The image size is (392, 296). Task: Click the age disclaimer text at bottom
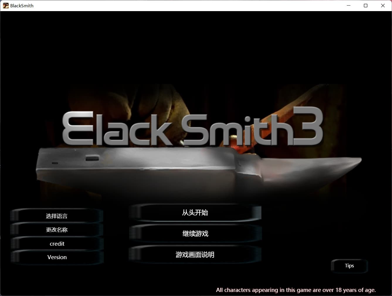[x=296, y=290]
